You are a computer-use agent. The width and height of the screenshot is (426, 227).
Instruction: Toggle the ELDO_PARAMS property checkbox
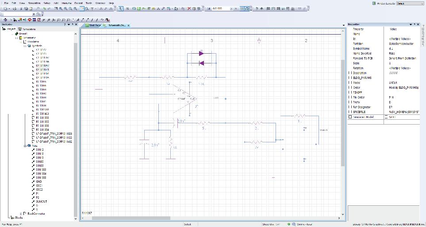tap(350, 78)
